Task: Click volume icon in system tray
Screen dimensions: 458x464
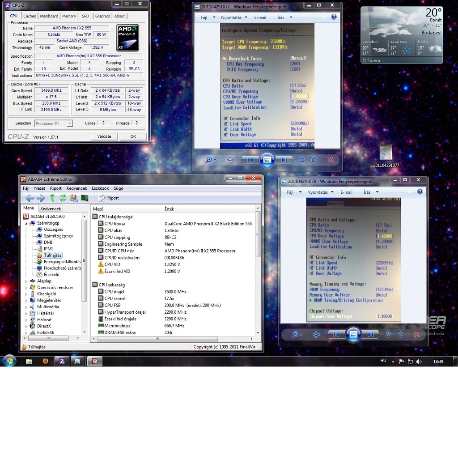Action: [x=419, y=362]
